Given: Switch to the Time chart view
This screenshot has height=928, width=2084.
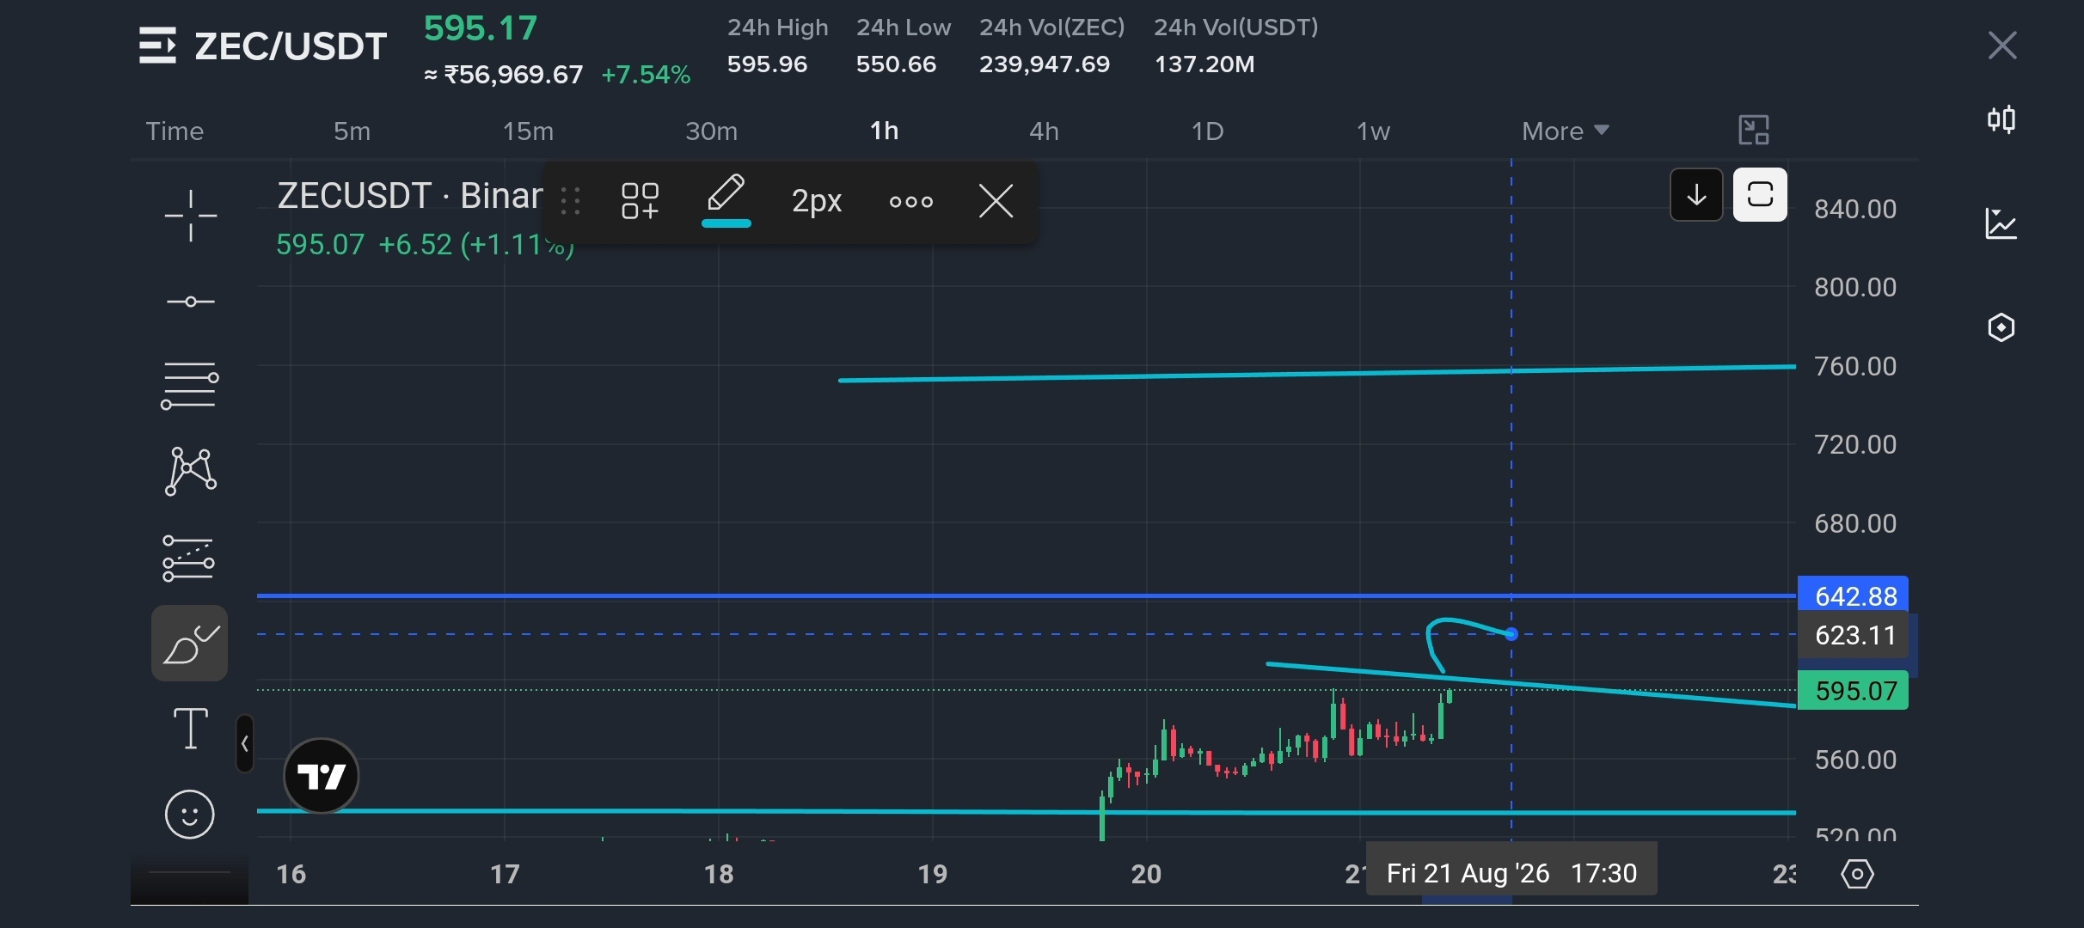Looking at the screenshot, I should click(x=175, y=131).
